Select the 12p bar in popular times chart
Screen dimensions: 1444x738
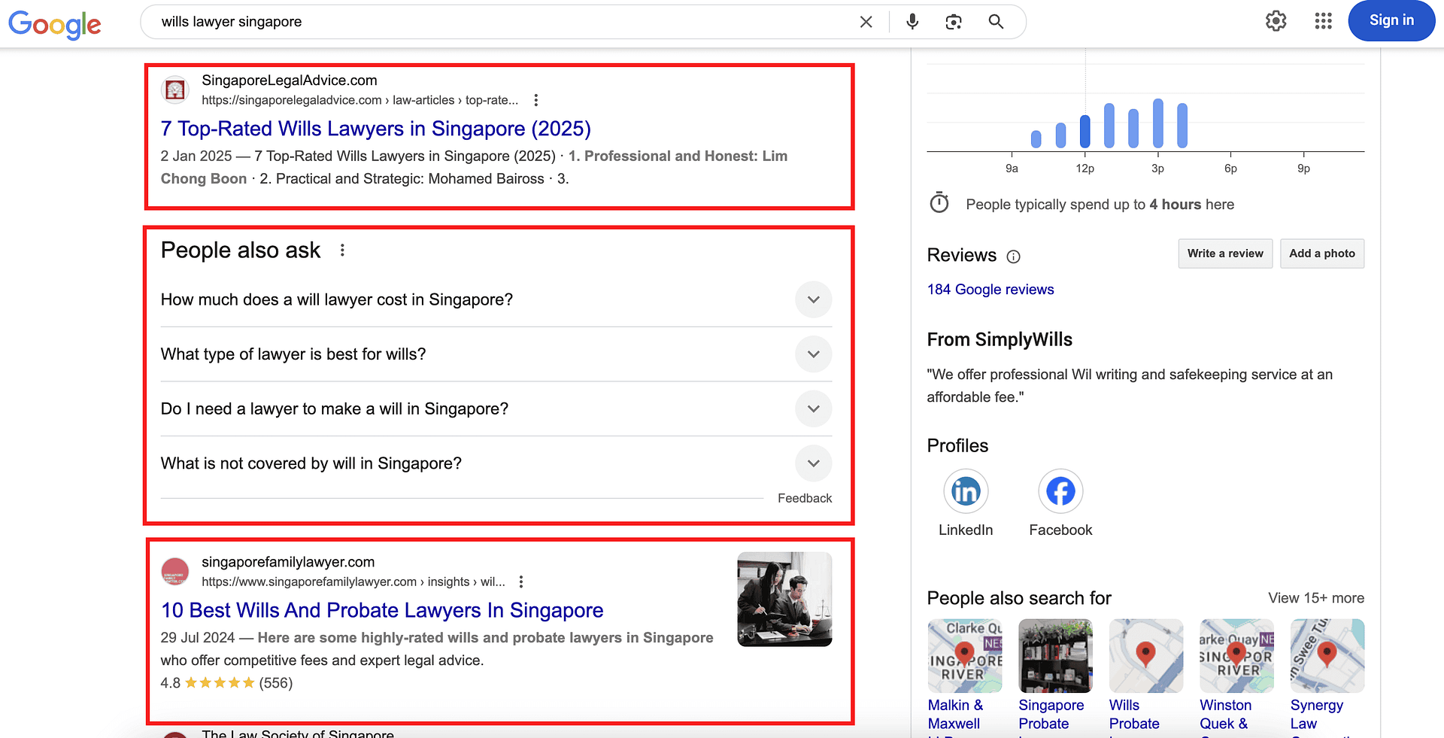click(x=1085, y=131)
